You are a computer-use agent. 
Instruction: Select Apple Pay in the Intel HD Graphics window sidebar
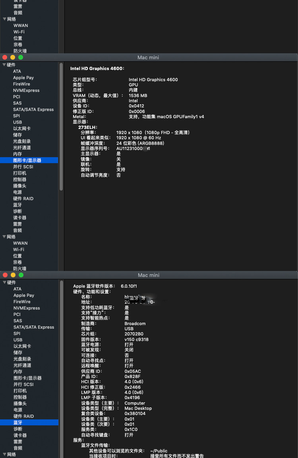click(x=23, y=78)
